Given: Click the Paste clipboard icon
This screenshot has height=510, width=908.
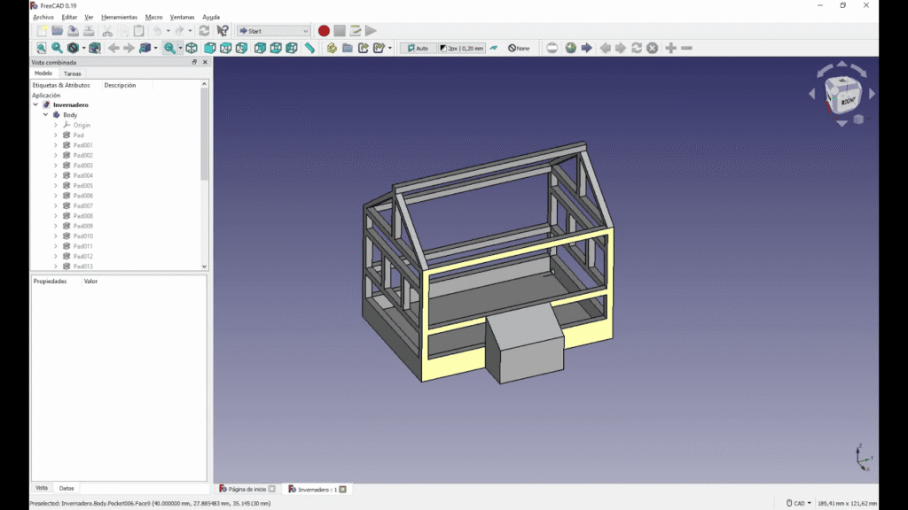Looking at the screenshot, I should coord(139,31).
